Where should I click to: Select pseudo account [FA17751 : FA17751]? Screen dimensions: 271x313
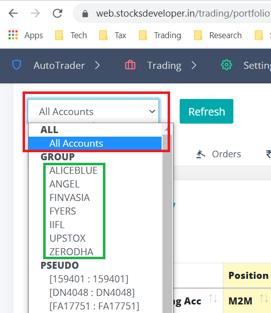pyautogui.click(x=94, y=306)
